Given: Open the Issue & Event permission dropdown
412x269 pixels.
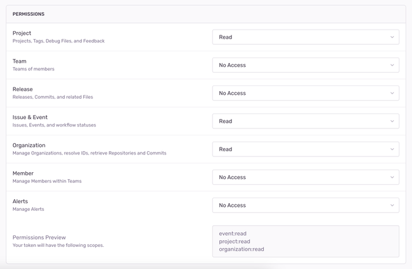Looking at the screenshot, I should point(305,121).
